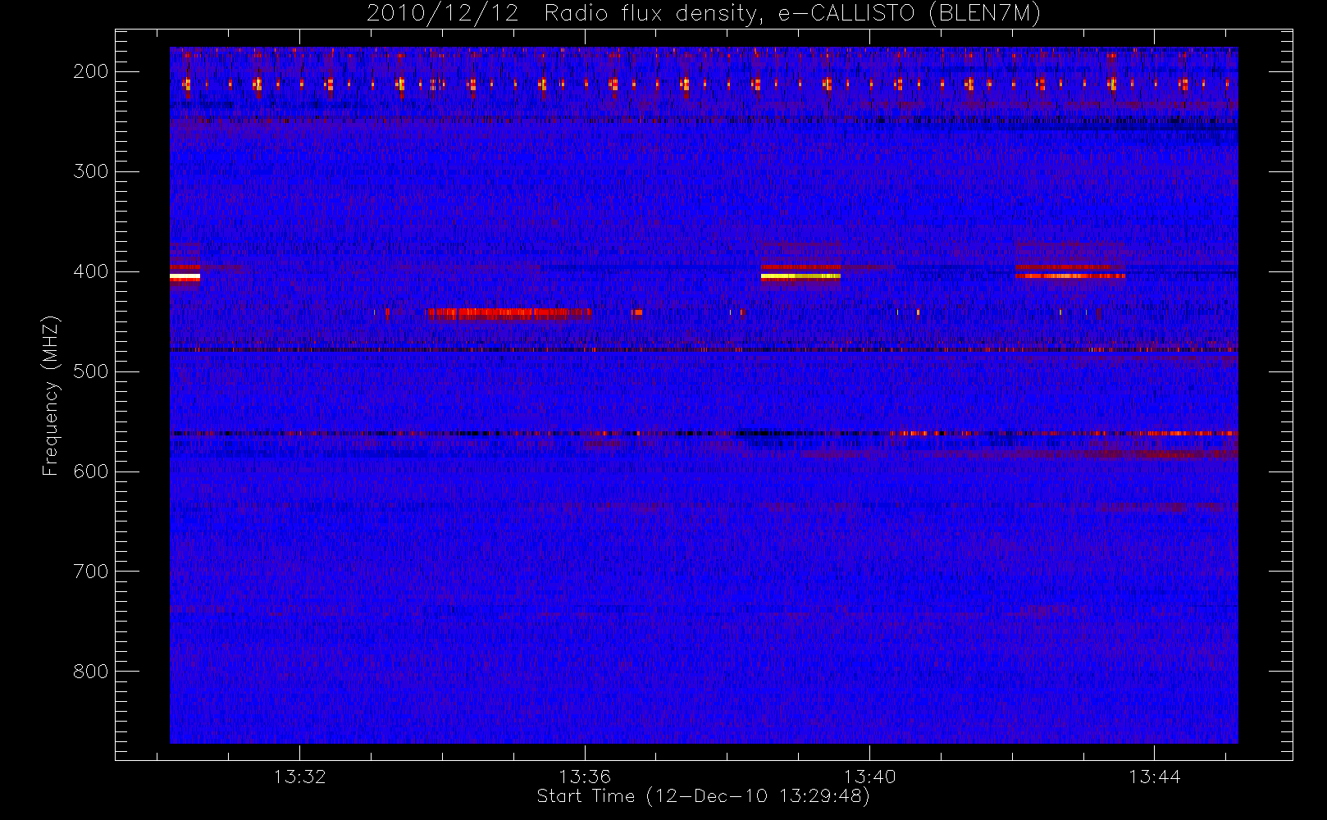Viewport: 1327px width, 820px height.
Task: Click the 500 frequency tick label
Action: (91, 371)
